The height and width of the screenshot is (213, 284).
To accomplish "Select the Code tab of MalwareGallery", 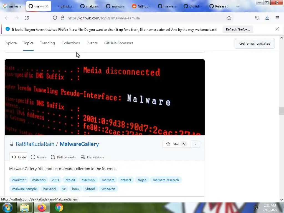I will [x=19, y=157].
